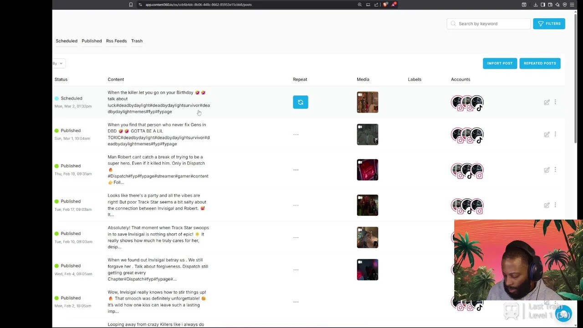Edit the 'Looks like there's a party' post
583x328 pixels.
click(x=547, y=205)
